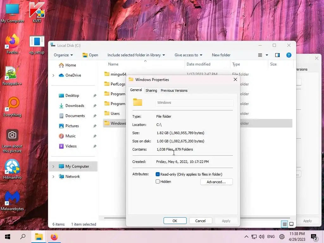Switch to File Explorer on the taskbar
Screen dimensions: 324x243
39,237
